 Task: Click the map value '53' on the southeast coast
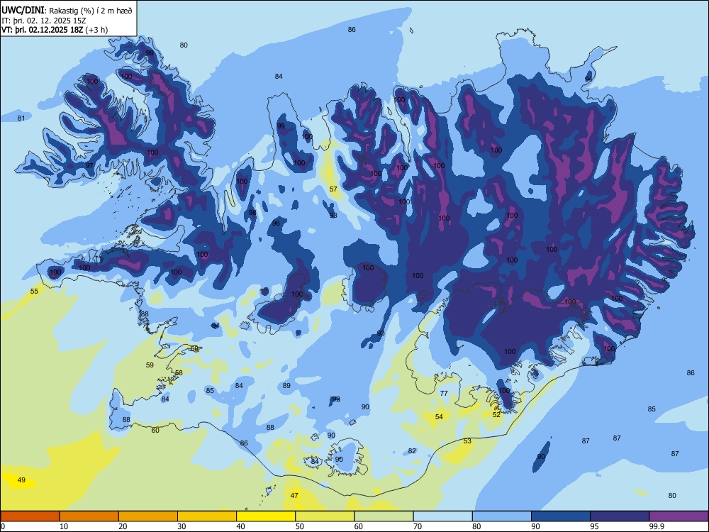pyautogui.click(x=467, y=440)
